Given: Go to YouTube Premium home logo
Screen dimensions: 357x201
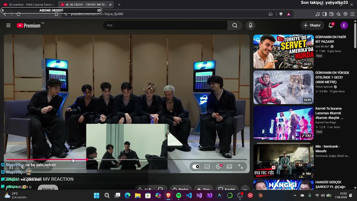Looking at the screenshot, I should tap(29, 25).
